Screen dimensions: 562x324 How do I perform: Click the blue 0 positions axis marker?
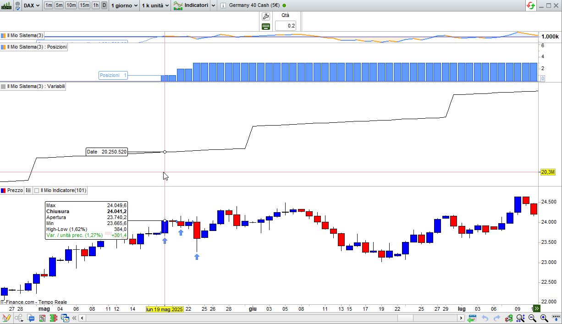coord(543,79)
